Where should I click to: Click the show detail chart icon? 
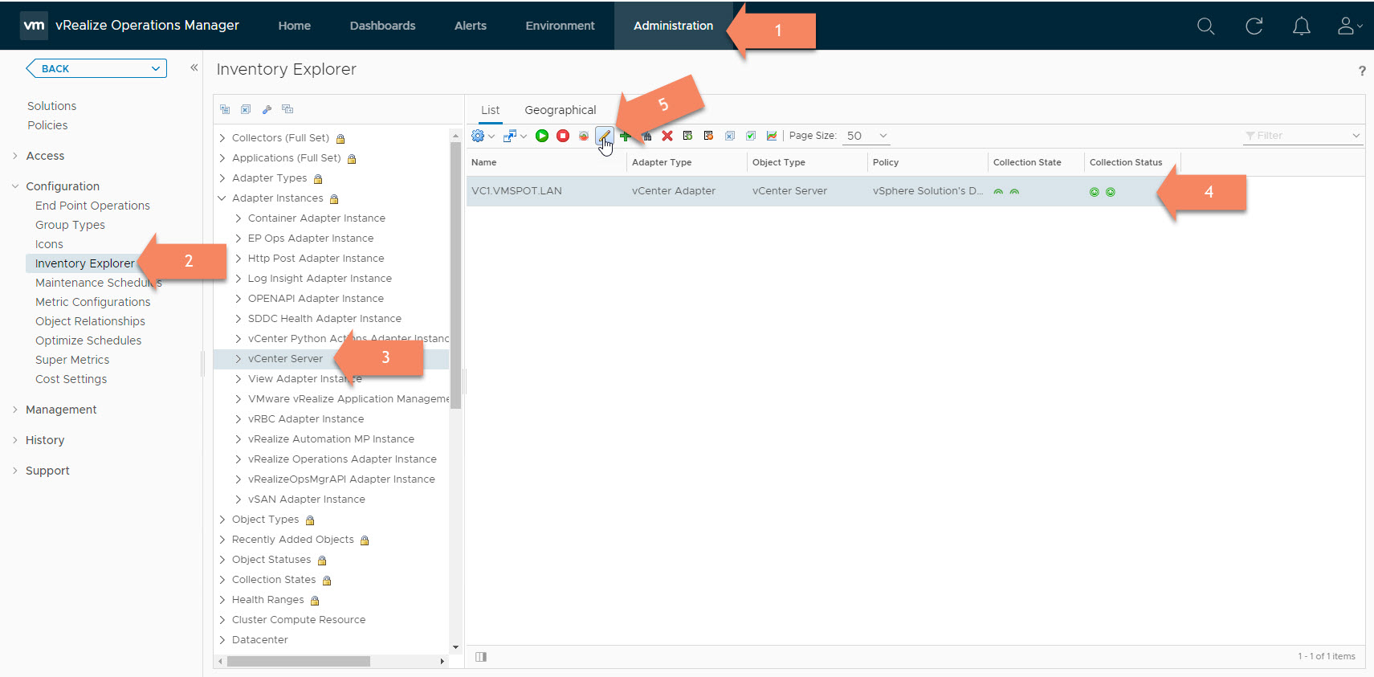pyautogui.click(x=772, y=136)
